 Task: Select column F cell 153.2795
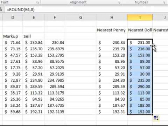click(55, 55)
